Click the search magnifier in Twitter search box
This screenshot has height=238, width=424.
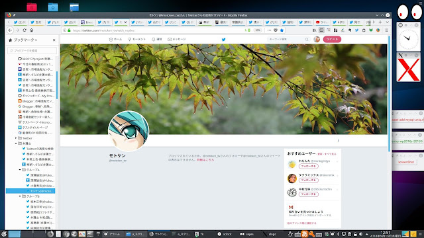pos(307,40)
